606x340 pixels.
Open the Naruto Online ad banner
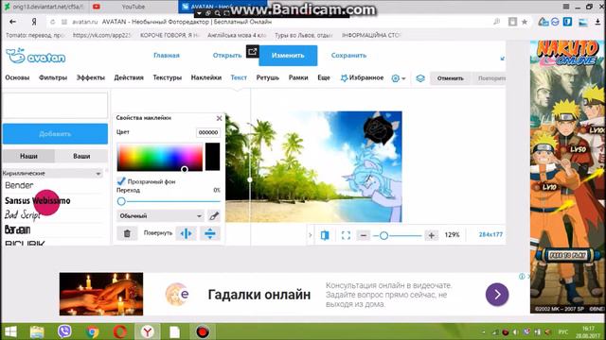tap(567, 177)
